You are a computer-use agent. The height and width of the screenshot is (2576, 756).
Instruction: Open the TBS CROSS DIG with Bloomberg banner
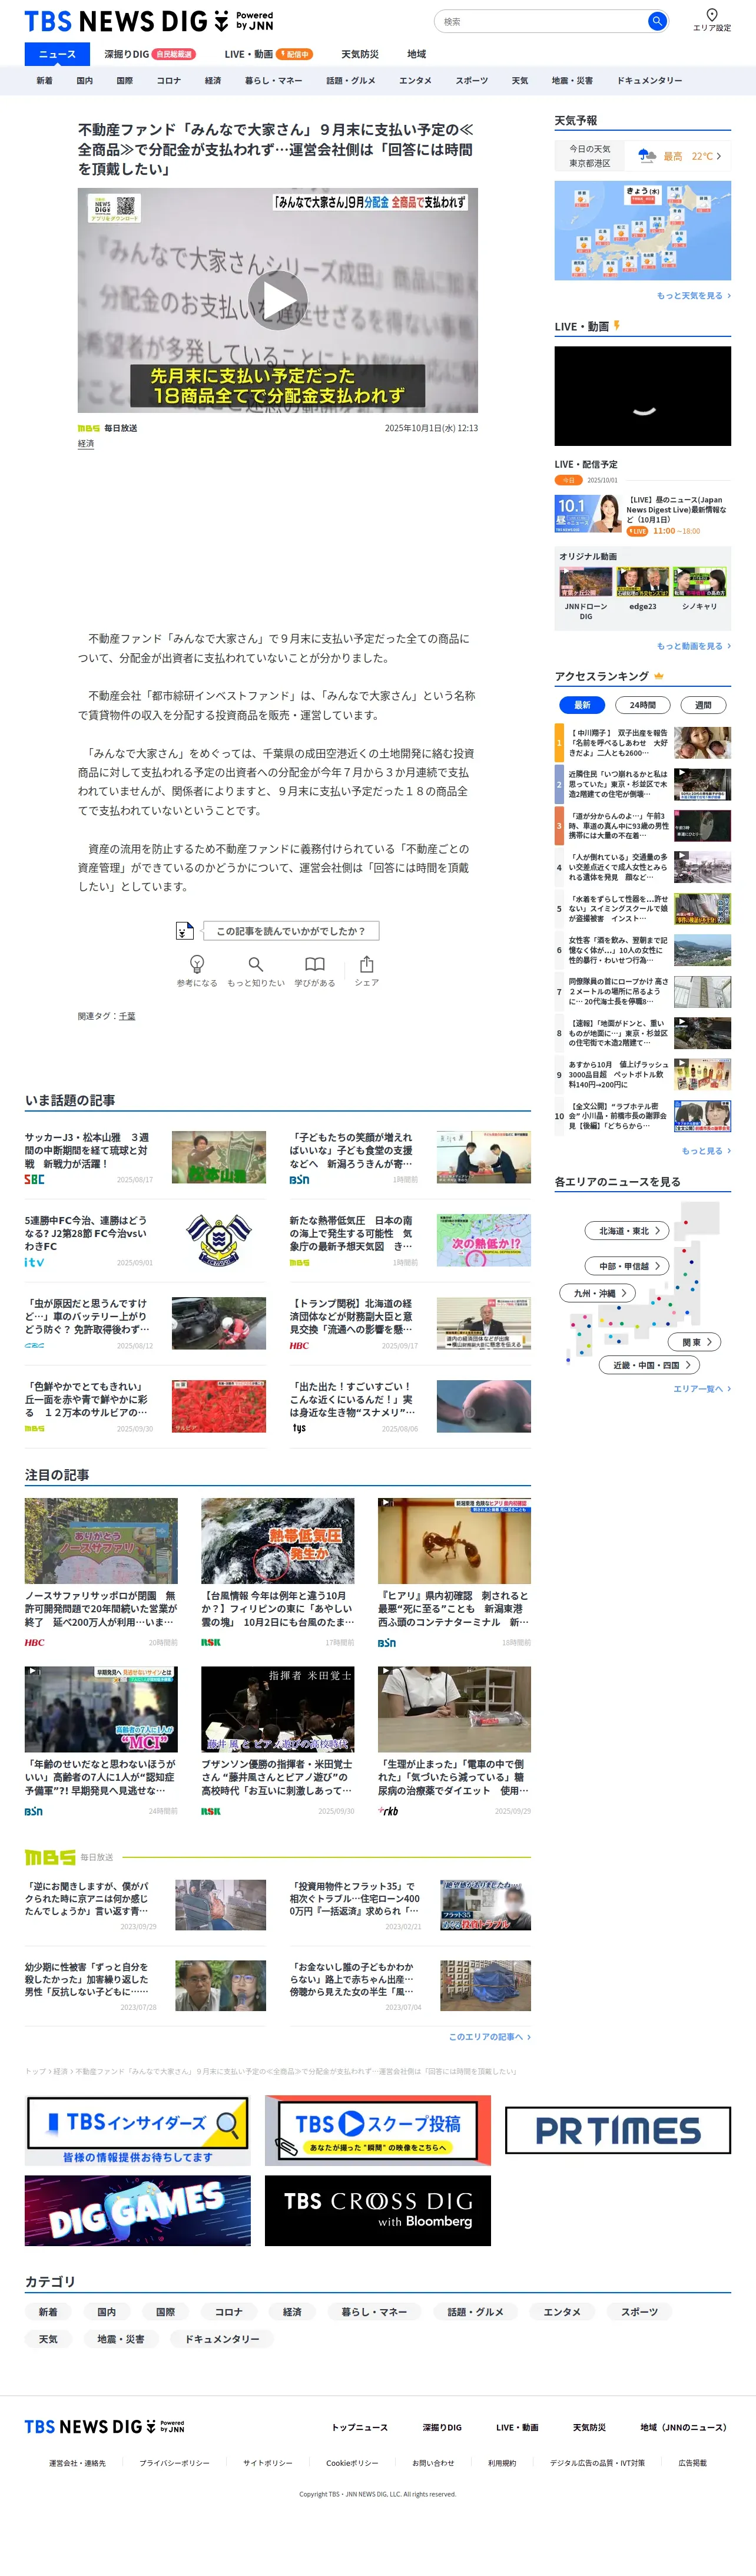378,2211
